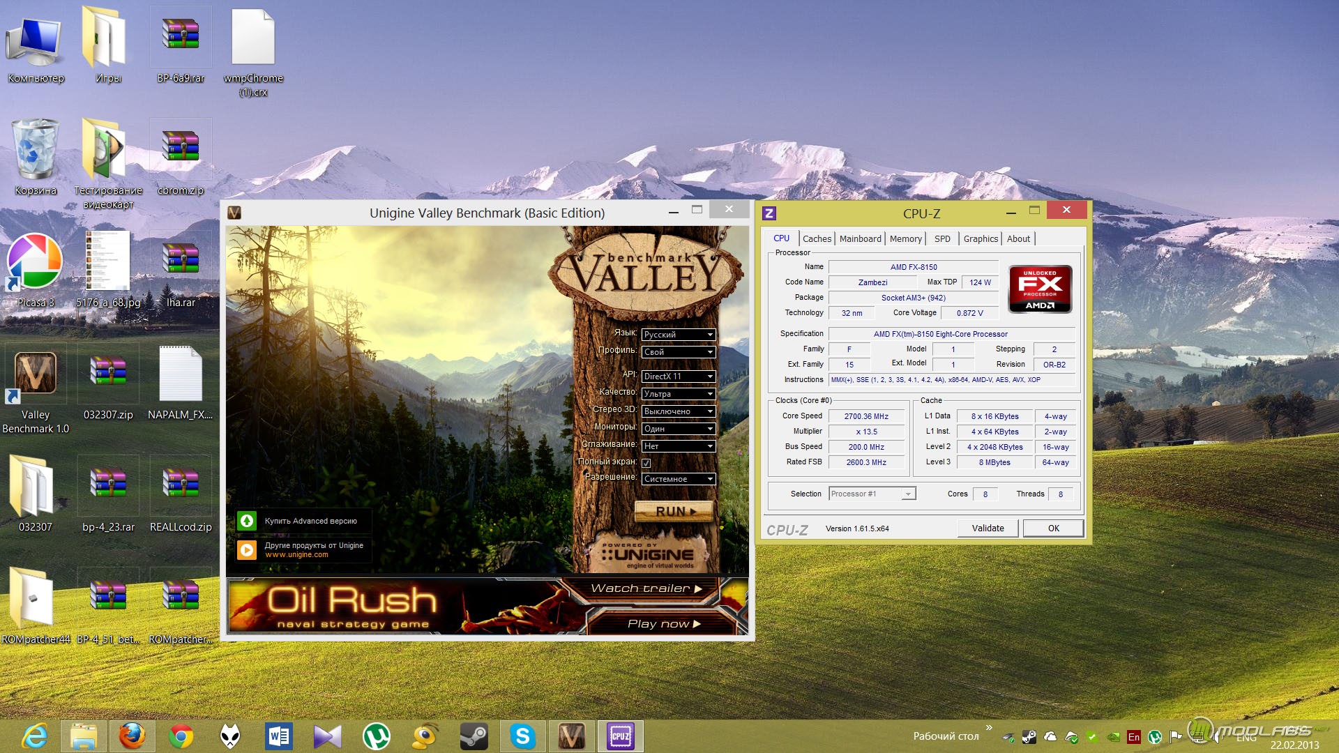1339x753 pixels.
Task: Select the NAPALM_FX file icon
Action: pos(181,382)
